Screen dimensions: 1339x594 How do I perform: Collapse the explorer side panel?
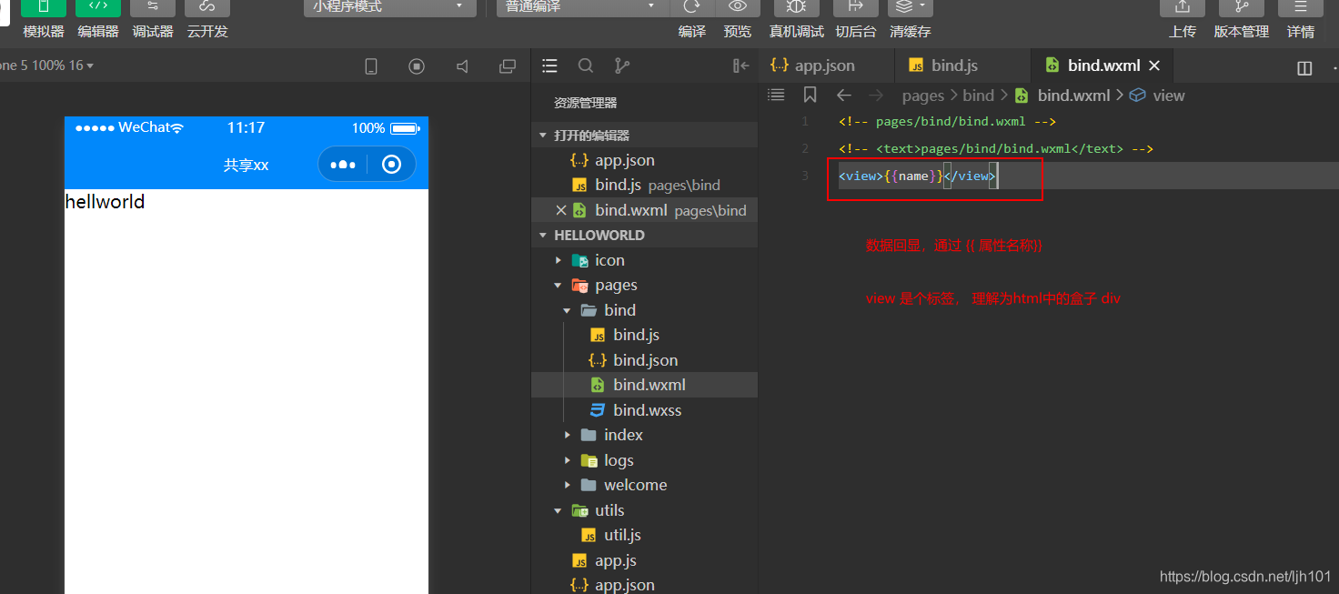pos(740,65)
